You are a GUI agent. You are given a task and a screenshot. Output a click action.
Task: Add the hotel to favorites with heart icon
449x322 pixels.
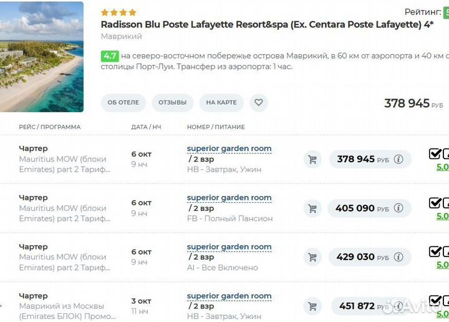[x=259, y=102]
